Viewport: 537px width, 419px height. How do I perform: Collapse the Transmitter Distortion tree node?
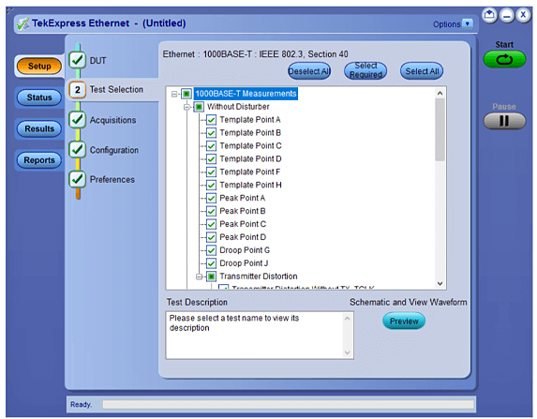(200, 277)
